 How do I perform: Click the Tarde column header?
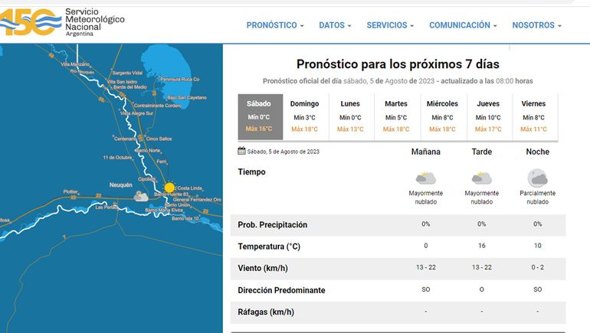tap(482, 152)
